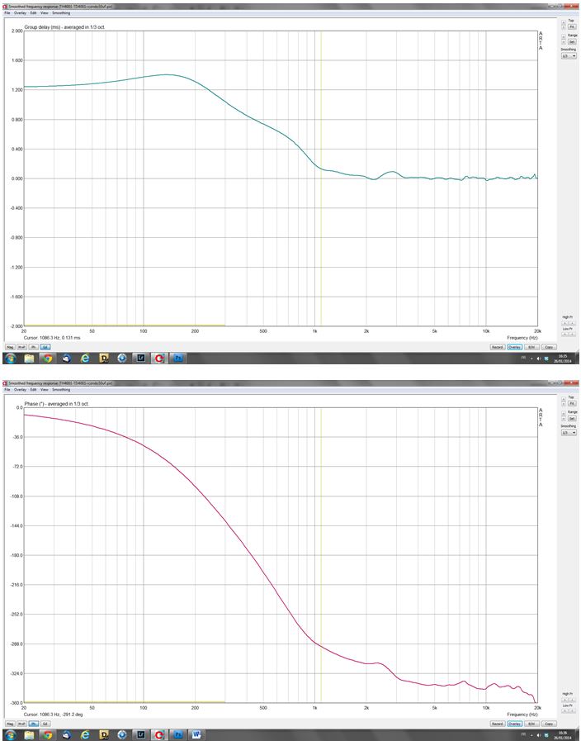The height and width of the screenshot is (741, 581).
Task: Click the group delay curve near its 150 Hz peak
Action: (x=168, y=74)
